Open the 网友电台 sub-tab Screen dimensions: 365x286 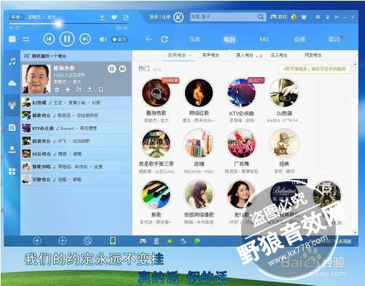[x=313, y=55]
